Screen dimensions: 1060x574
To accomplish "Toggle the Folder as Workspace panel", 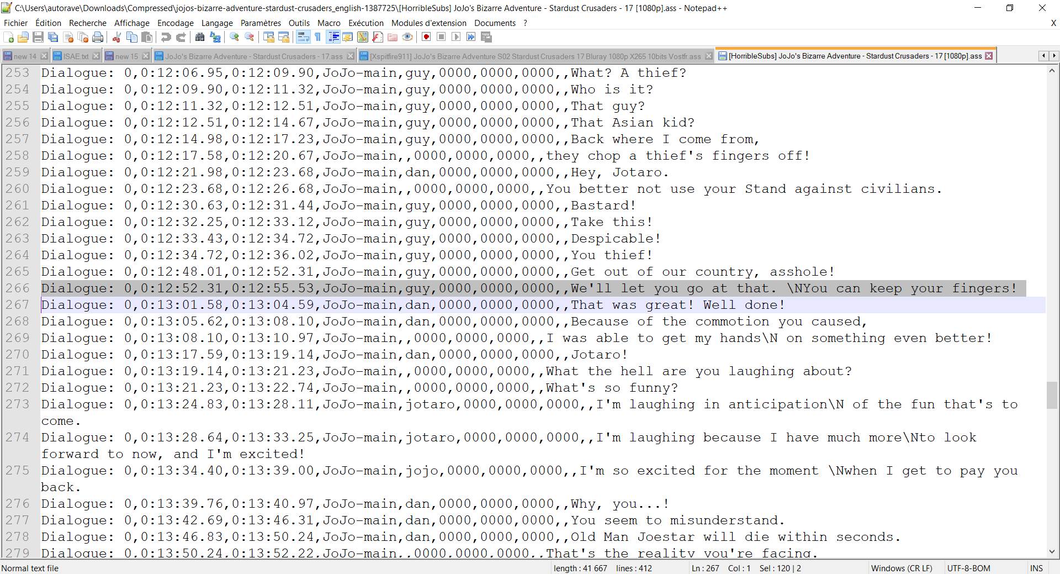I will [x=393, y=37].
